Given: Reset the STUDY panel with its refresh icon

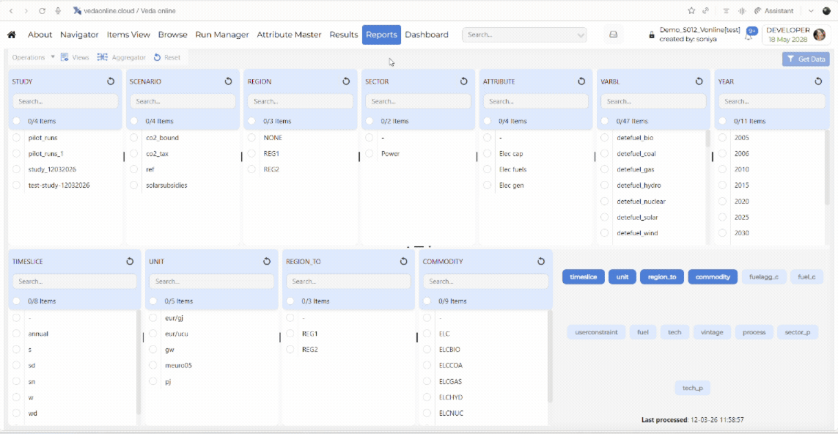Looking at the screenshot, I should click(111, 81).
